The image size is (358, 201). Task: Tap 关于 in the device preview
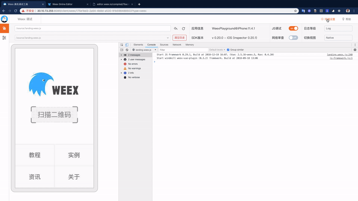[x=74, y=177]
